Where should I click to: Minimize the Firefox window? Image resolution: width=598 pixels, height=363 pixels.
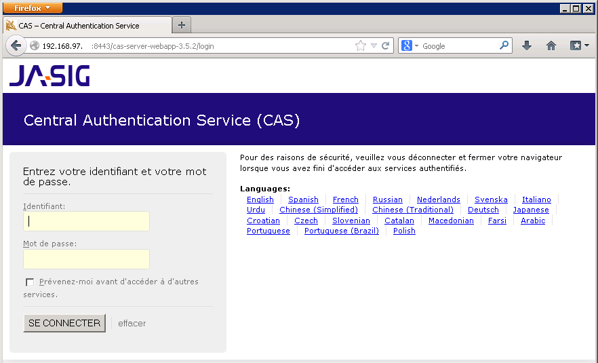pos(565,8)
